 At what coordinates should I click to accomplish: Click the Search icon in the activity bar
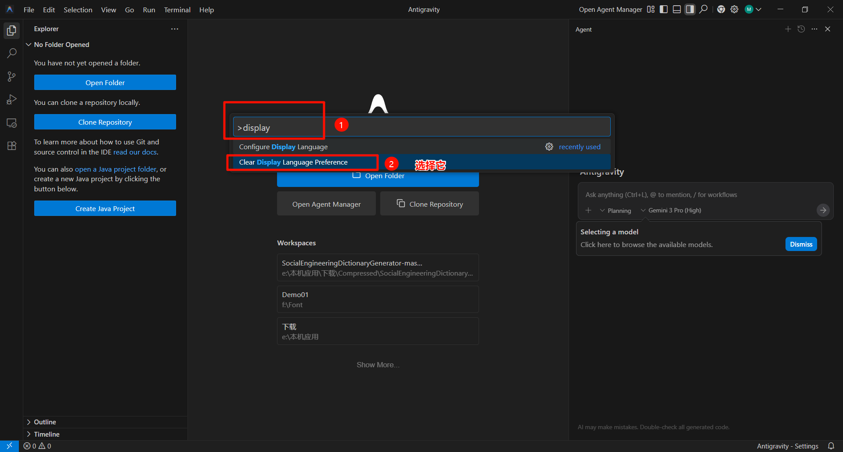[x=12, y=53]
